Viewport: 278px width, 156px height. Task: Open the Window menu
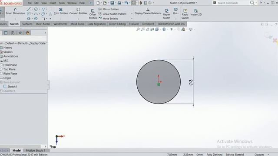(x=72, y=3)
